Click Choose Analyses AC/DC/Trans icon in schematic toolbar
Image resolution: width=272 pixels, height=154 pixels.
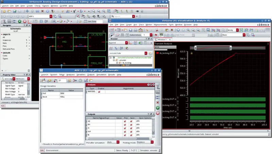[4, 21]
